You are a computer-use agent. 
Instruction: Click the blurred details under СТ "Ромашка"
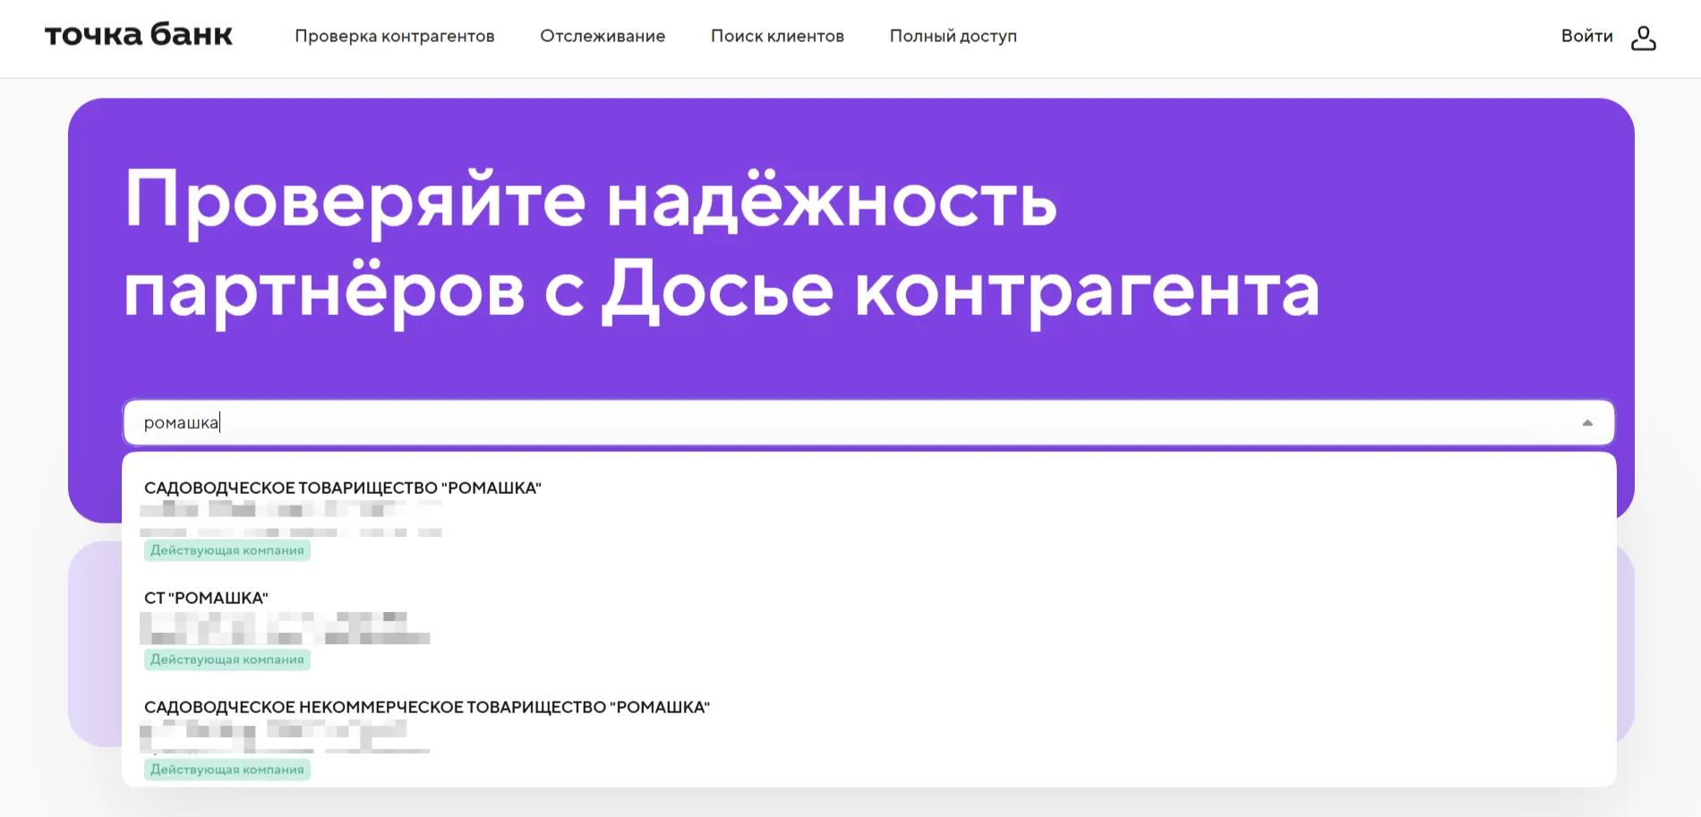284,628
